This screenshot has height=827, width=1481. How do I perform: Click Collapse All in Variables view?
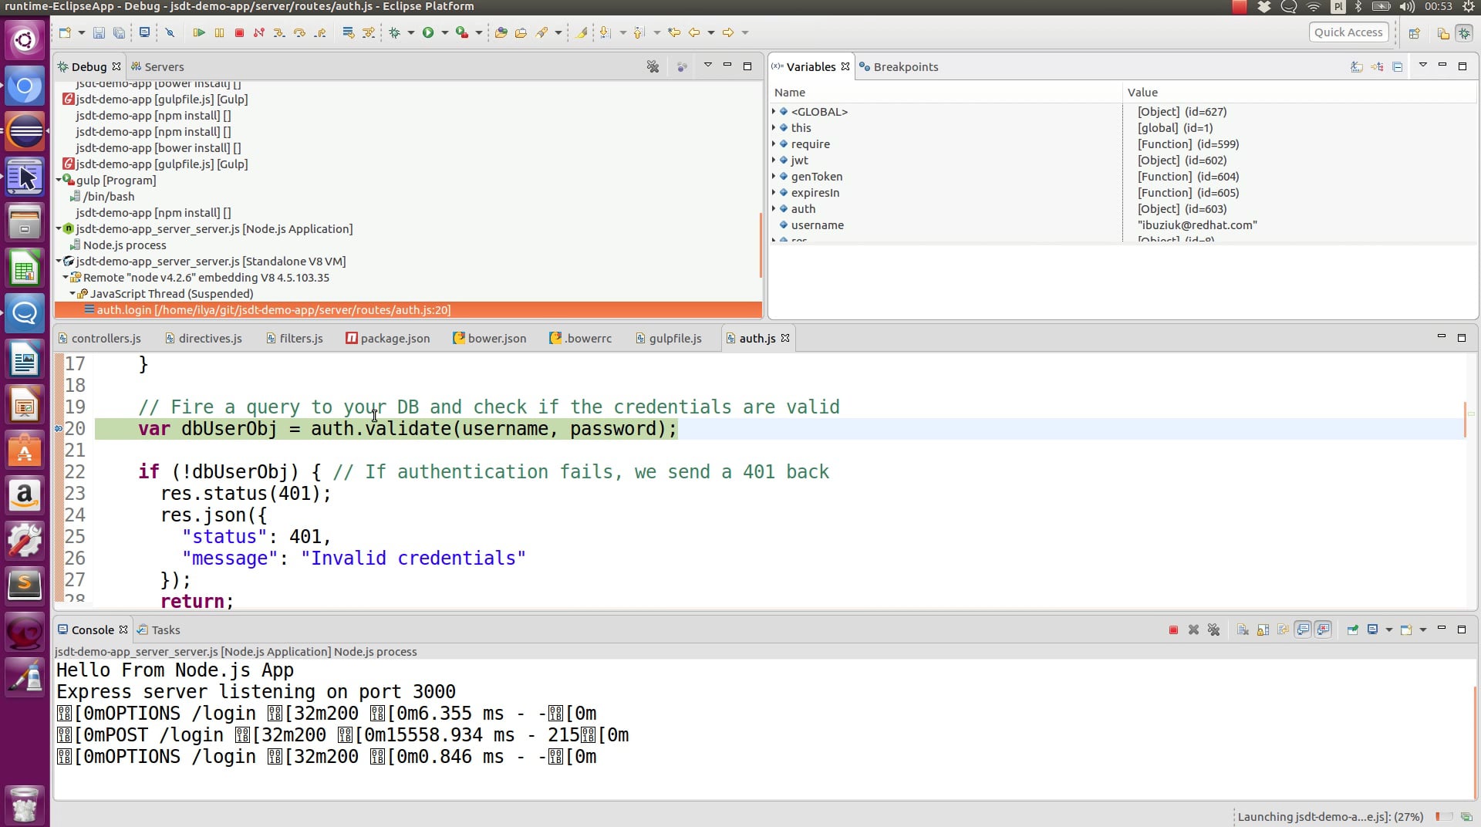click(x=1397, y=67)
